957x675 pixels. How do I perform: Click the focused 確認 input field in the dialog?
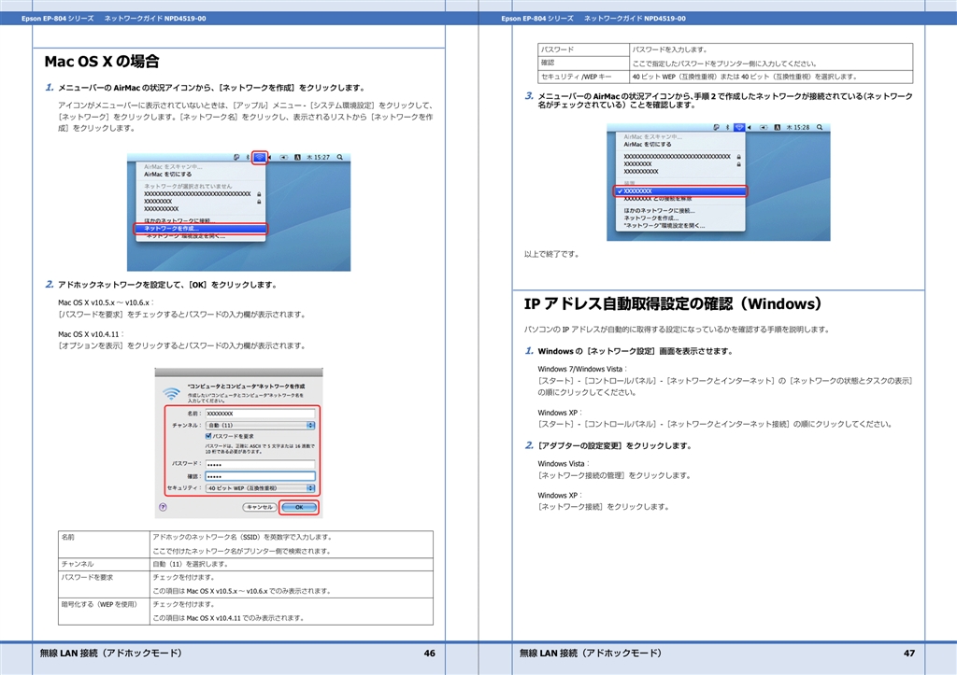point(260,476)
